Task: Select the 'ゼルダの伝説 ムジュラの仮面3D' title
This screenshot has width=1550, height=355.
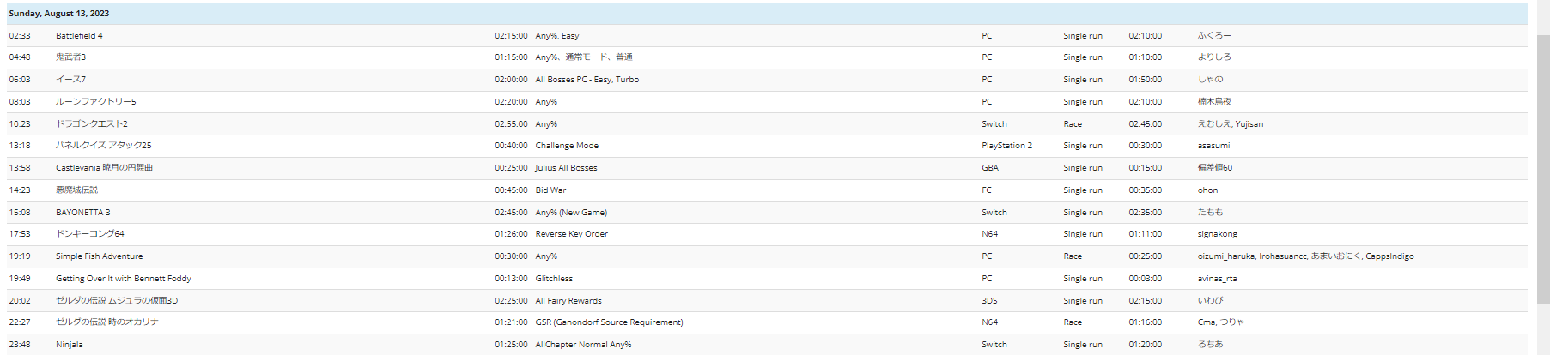Action: coord(116,301)
